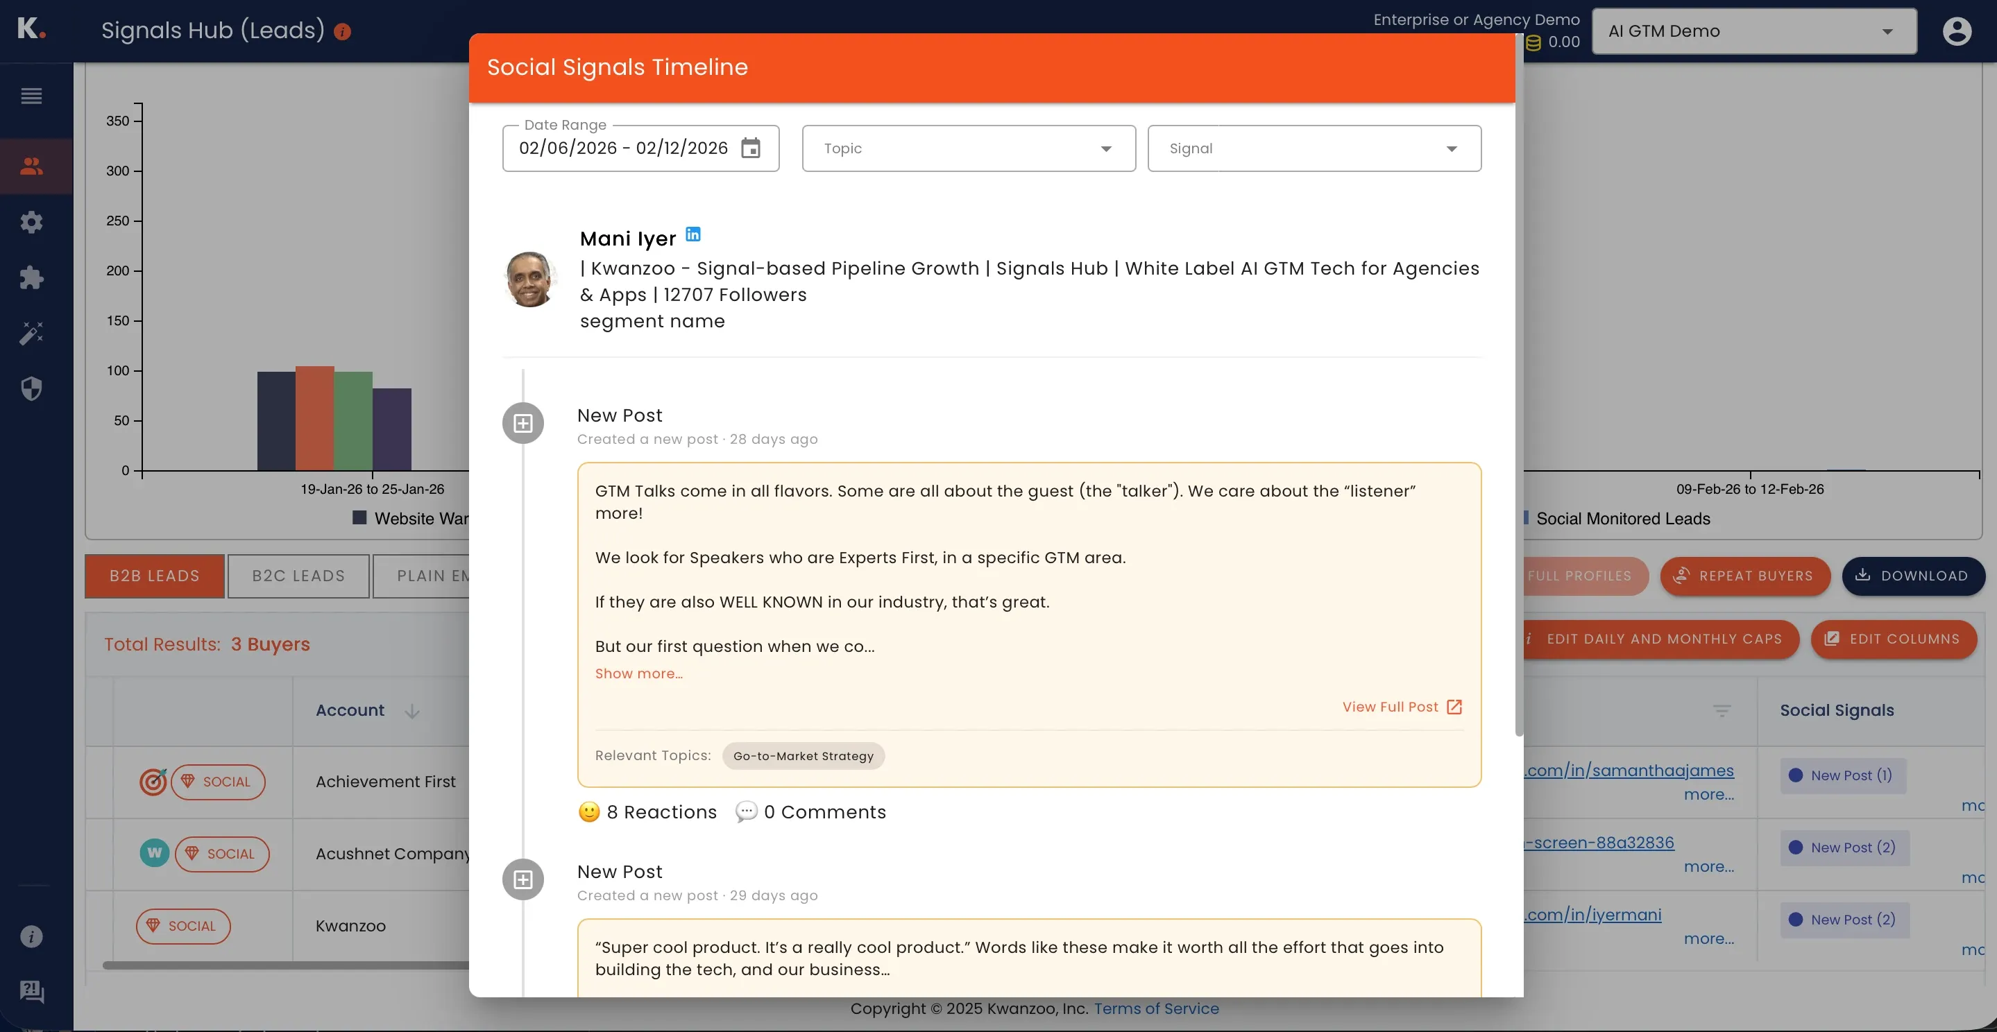Open the puzzle piece integrations icon
Viewport: 1997px width, 1032px height.
[31, 278]
